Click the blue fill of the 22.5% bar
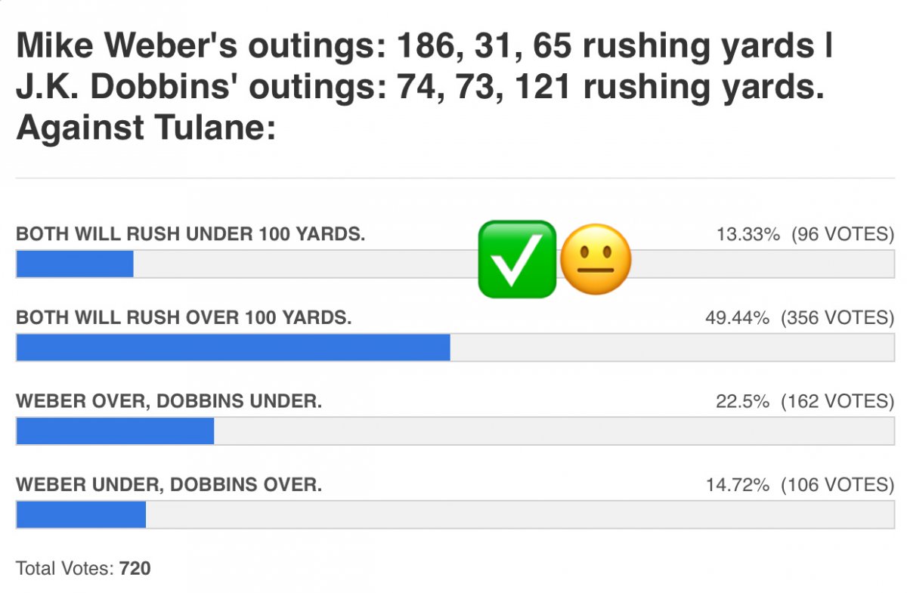This screenshot has width=907, height=593. pyautogui.click(x=115, y=431)
